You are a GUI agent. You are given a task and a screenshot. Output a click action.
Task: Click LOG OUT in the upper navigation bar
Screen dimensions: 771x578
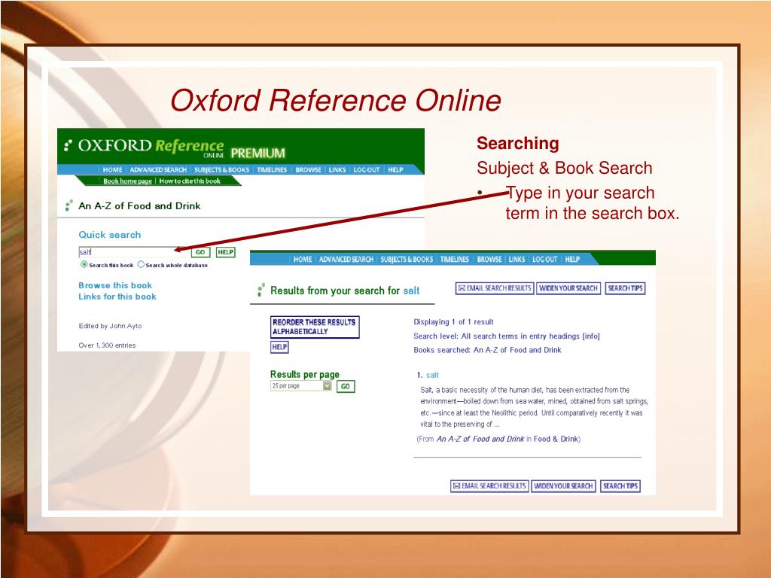tap(367, 169)
